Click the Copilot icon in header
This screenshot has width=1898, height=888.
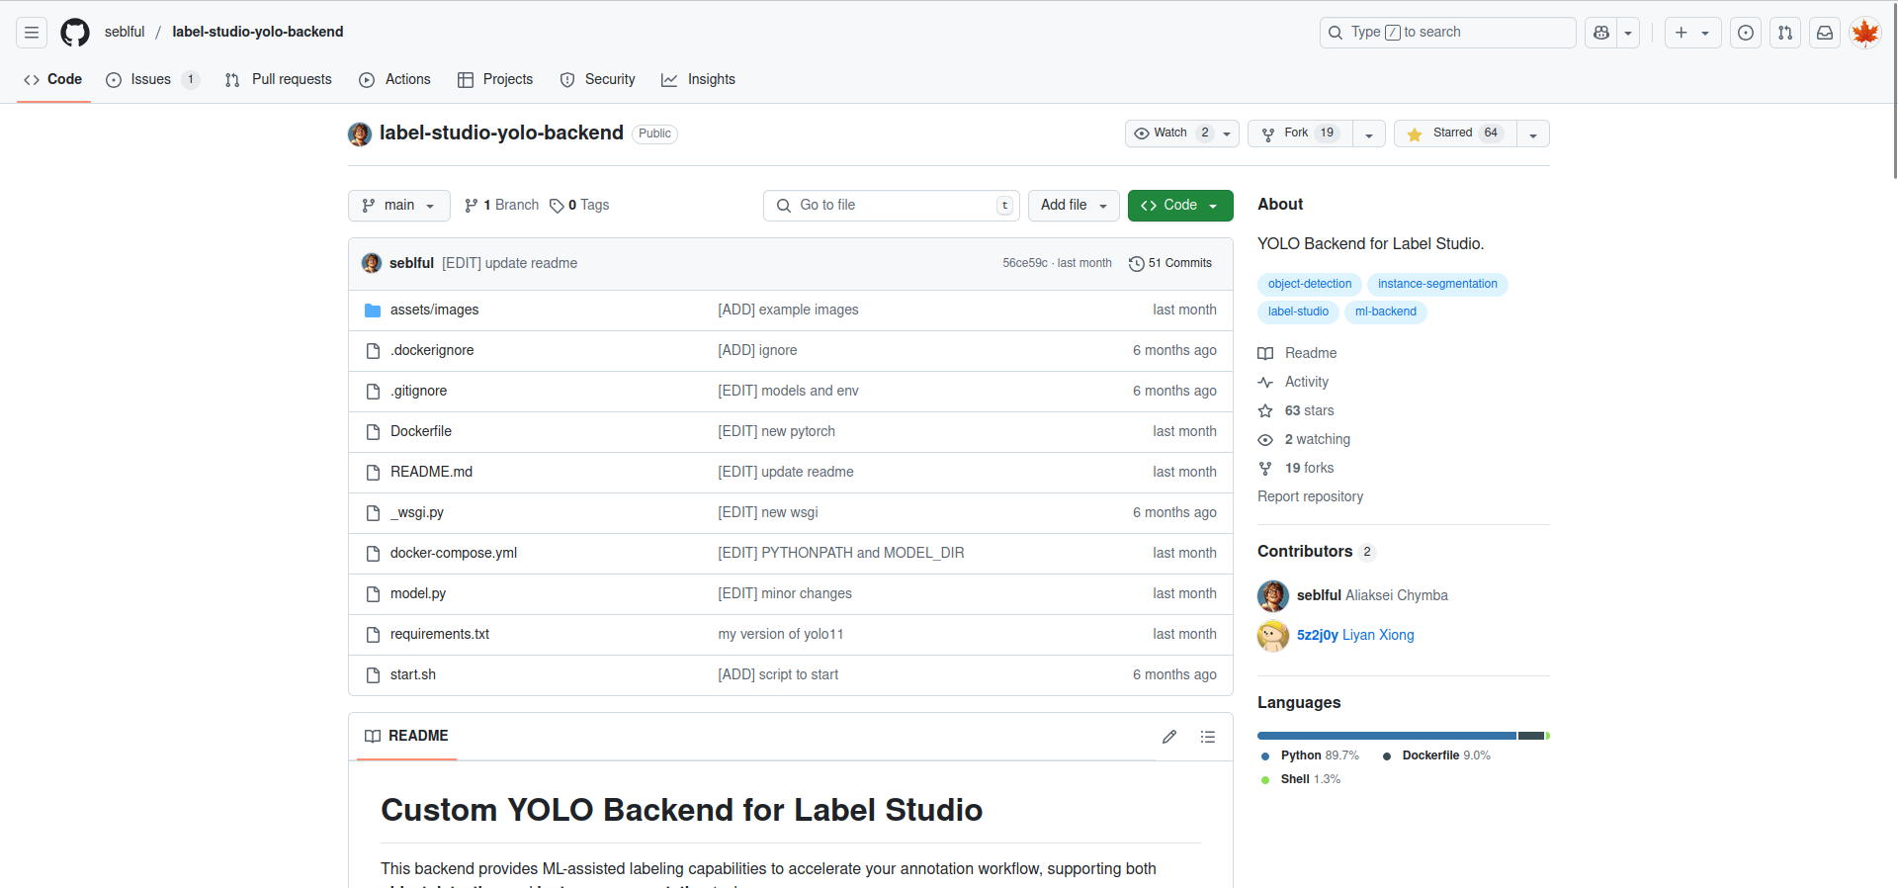(1601, 33)
